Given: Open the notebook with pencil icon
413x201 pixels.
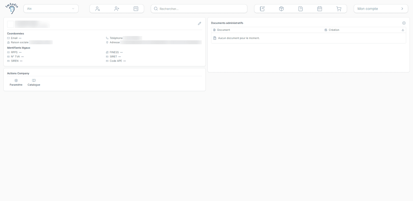Looking at the screenshot, I should 262,9.
